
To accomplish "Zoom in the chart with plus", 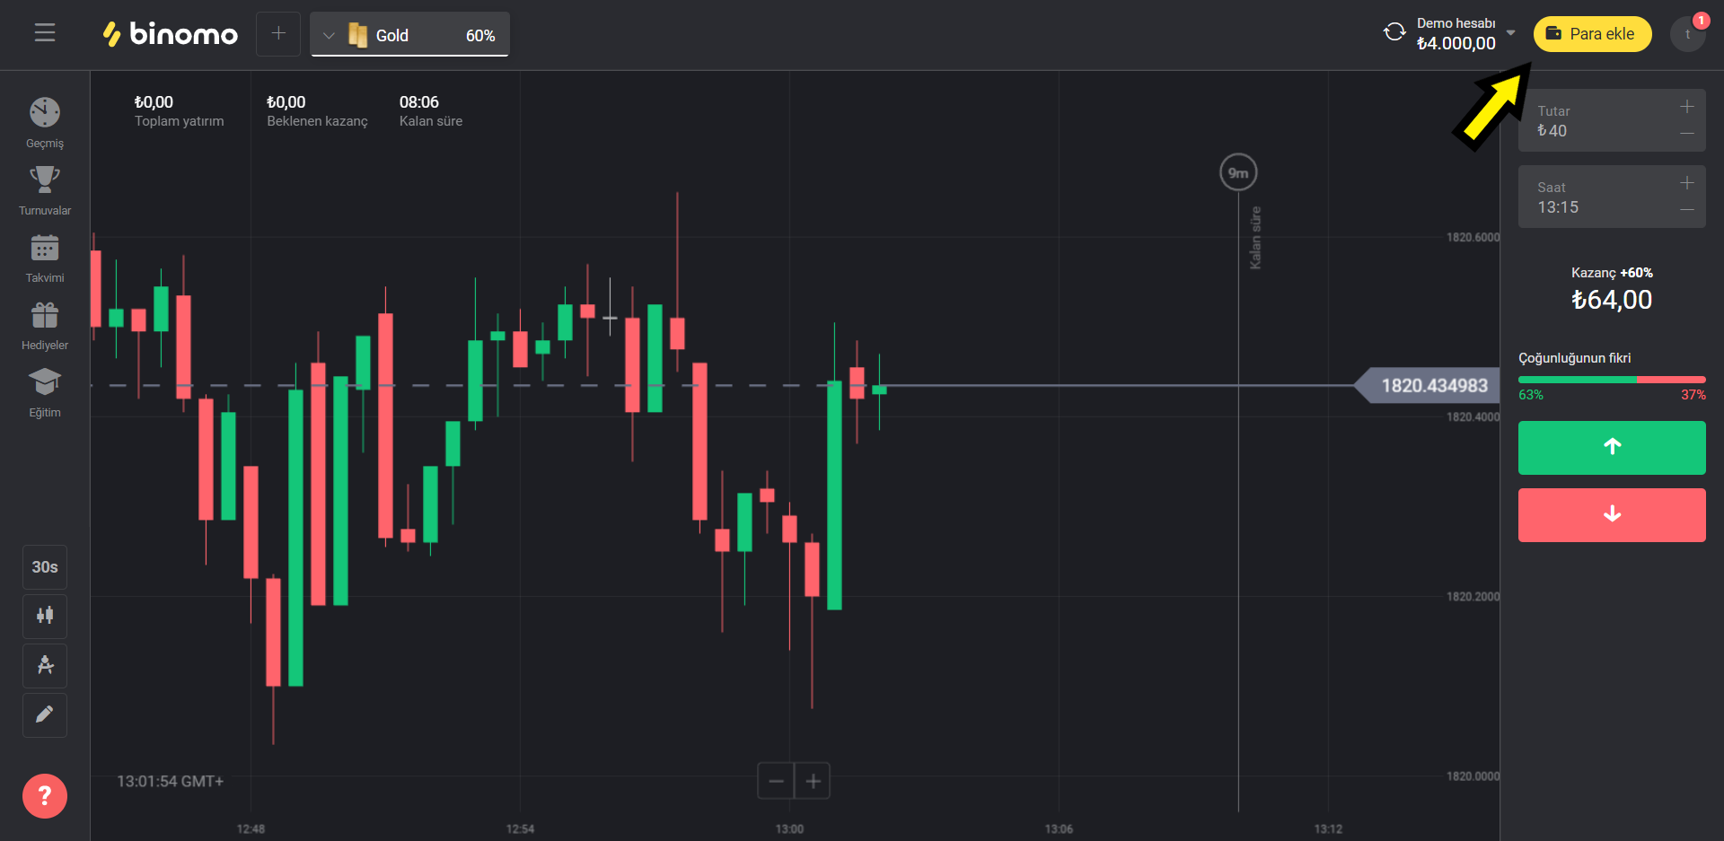I will (813, 781).
